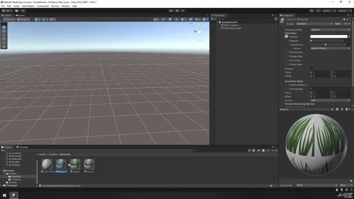The width and height of the screenshot is (354, 199).
Task: Open the scene draw mode dropdown
Action: pos(156,19)
